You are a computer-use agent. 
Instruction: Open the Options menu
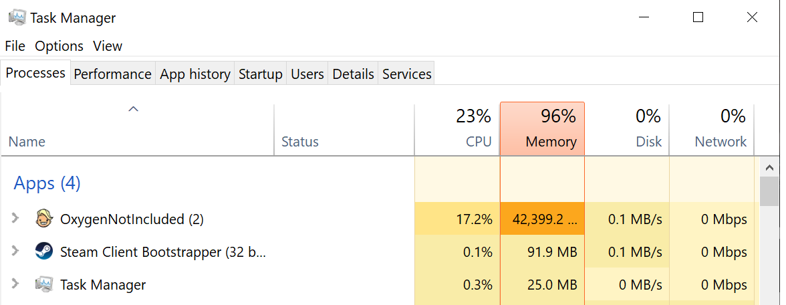(59, 46)
